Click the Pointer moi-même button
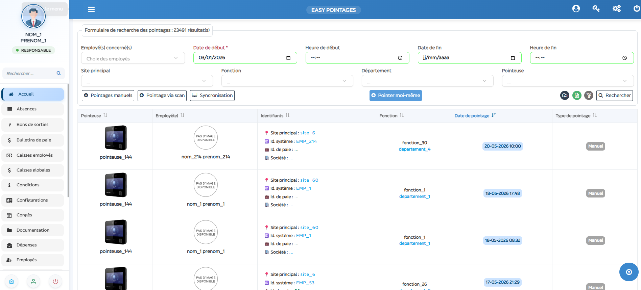641x290 pixels. (x=396, y=96)
